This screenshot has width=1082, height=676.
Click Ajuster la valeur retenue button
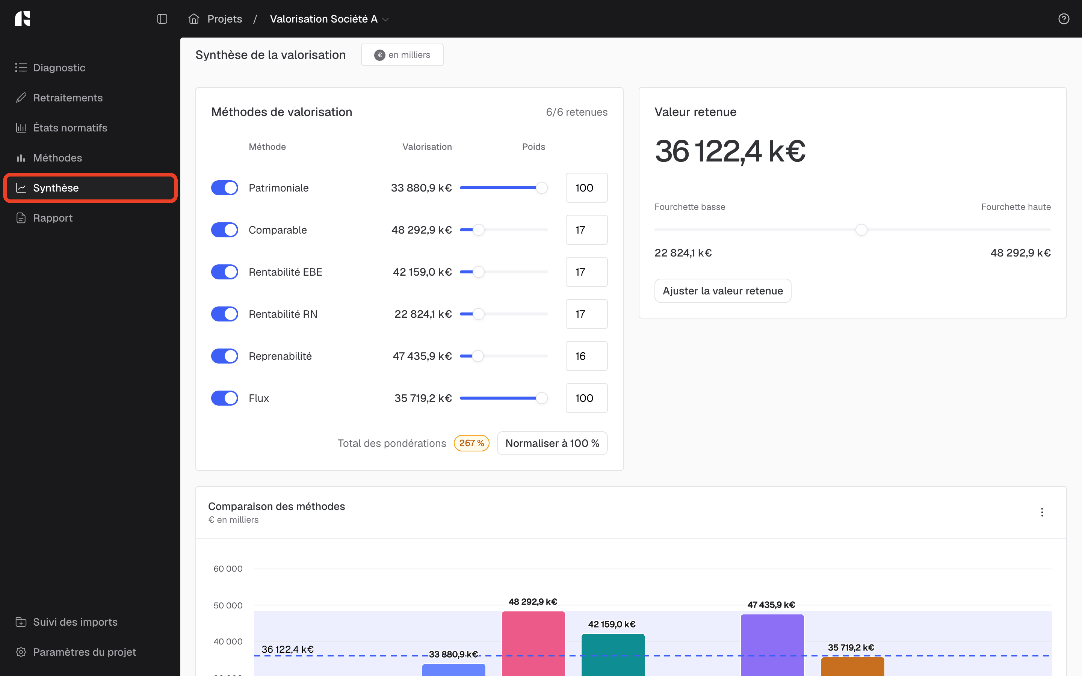pyautogui.click(x=722, y=291)
